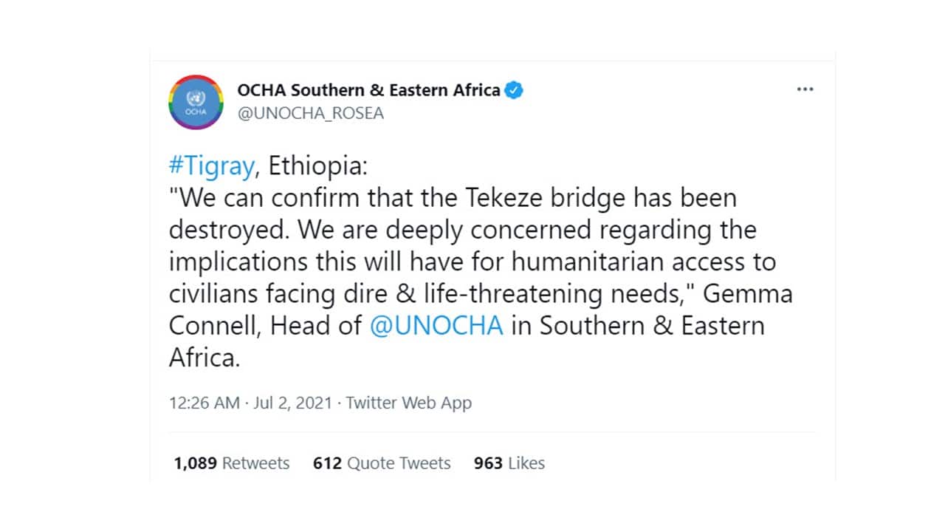
Task: Open the OCHA profile avatar
Action: [196, 102]
